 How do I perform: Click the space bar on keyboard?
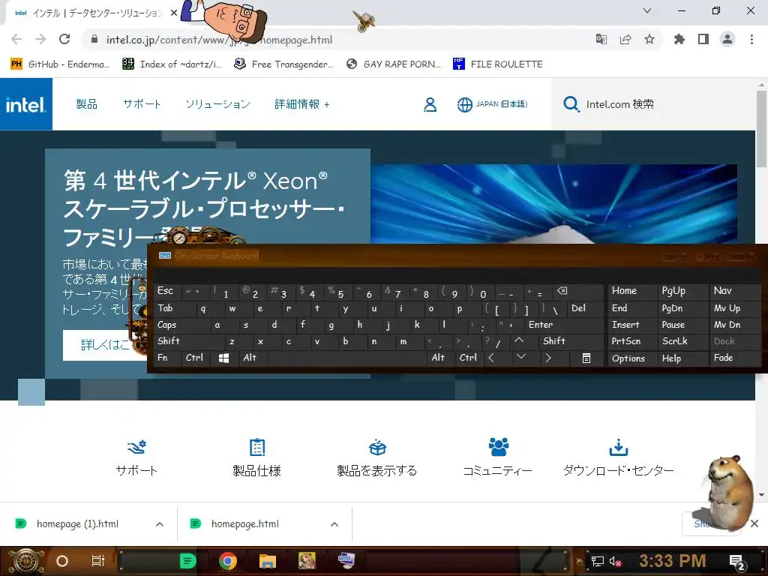click(347, 358)
